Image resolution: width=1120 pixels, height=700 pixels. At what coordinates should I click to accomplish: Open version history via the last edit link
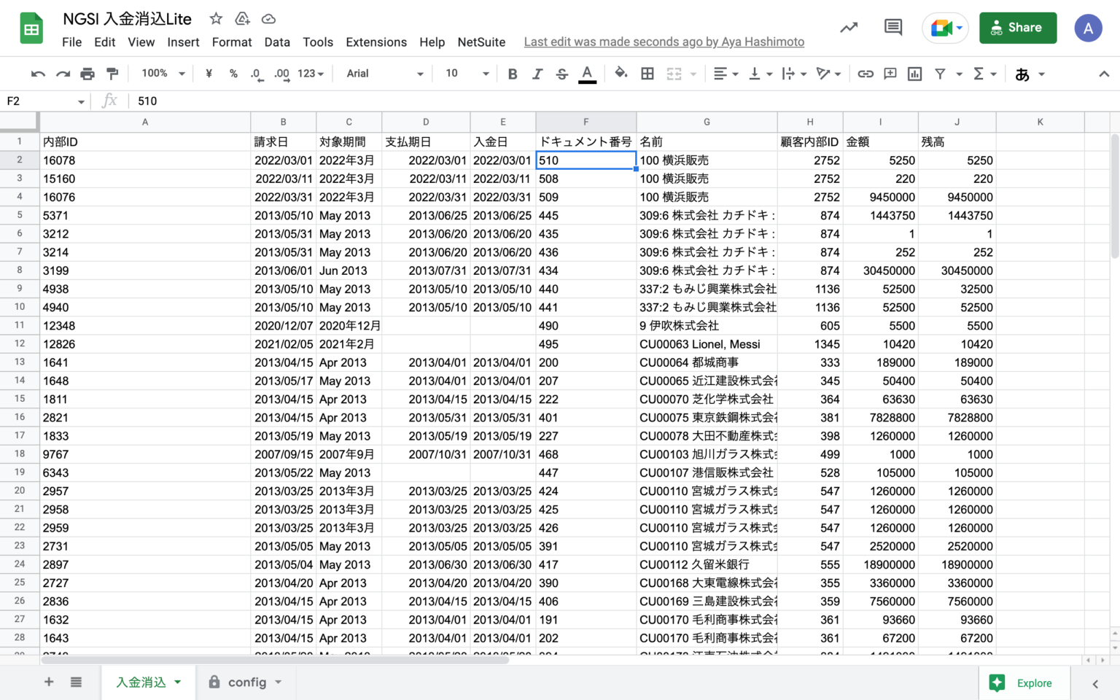click(x=664, y=42)
